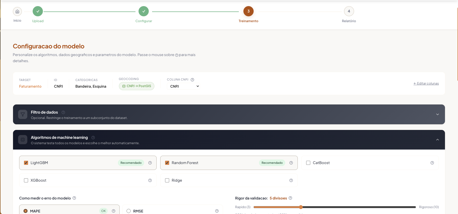Open the COLUNA CNPJ dropdown
The width and height of the screenshot is (458, 214).
click(183, 86)
